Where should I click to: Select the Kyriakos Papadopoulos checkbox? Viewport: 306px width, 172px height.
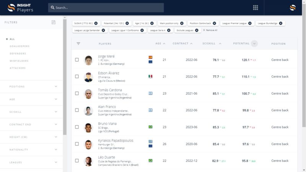click(77, 144)
